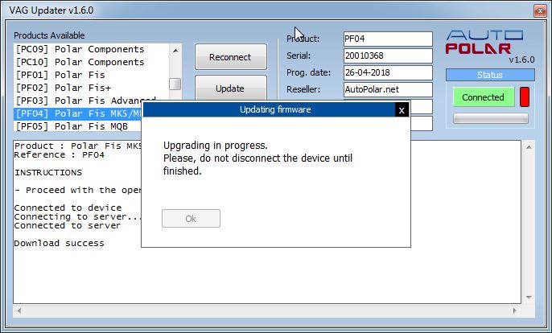Screen dimensions: 552x333
Task: Click the Update button
Action: click(x=231, y=88)
